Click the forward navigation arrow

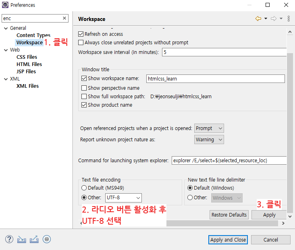pos(274,19)
